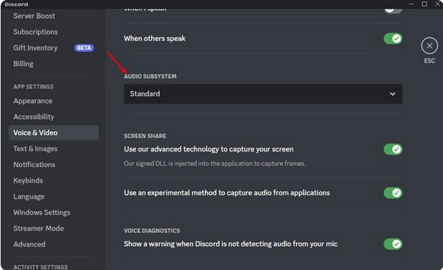Viewport: 443px width, 270px height.
Task: Maximize the Discord window
Action: click(424, 4)
